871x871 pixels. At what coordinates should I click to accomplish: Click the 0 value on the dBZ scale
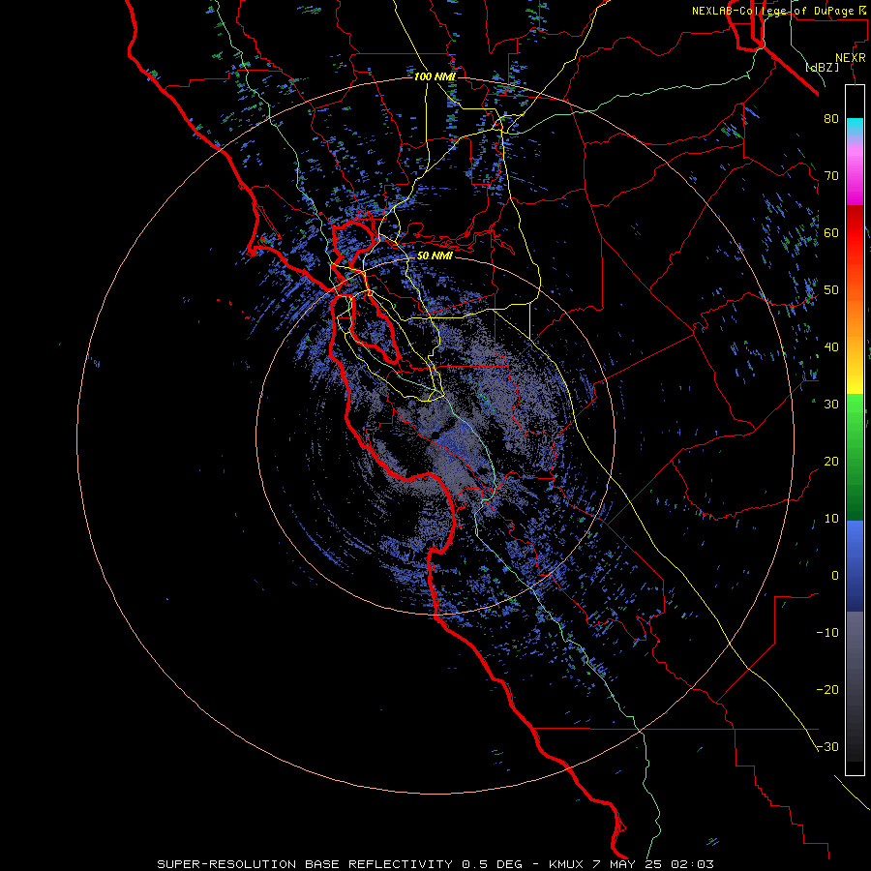tap(835, 576)
